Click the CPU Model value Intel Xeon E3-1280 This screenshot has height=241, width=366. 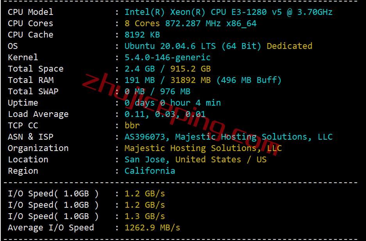click(228, 12)
